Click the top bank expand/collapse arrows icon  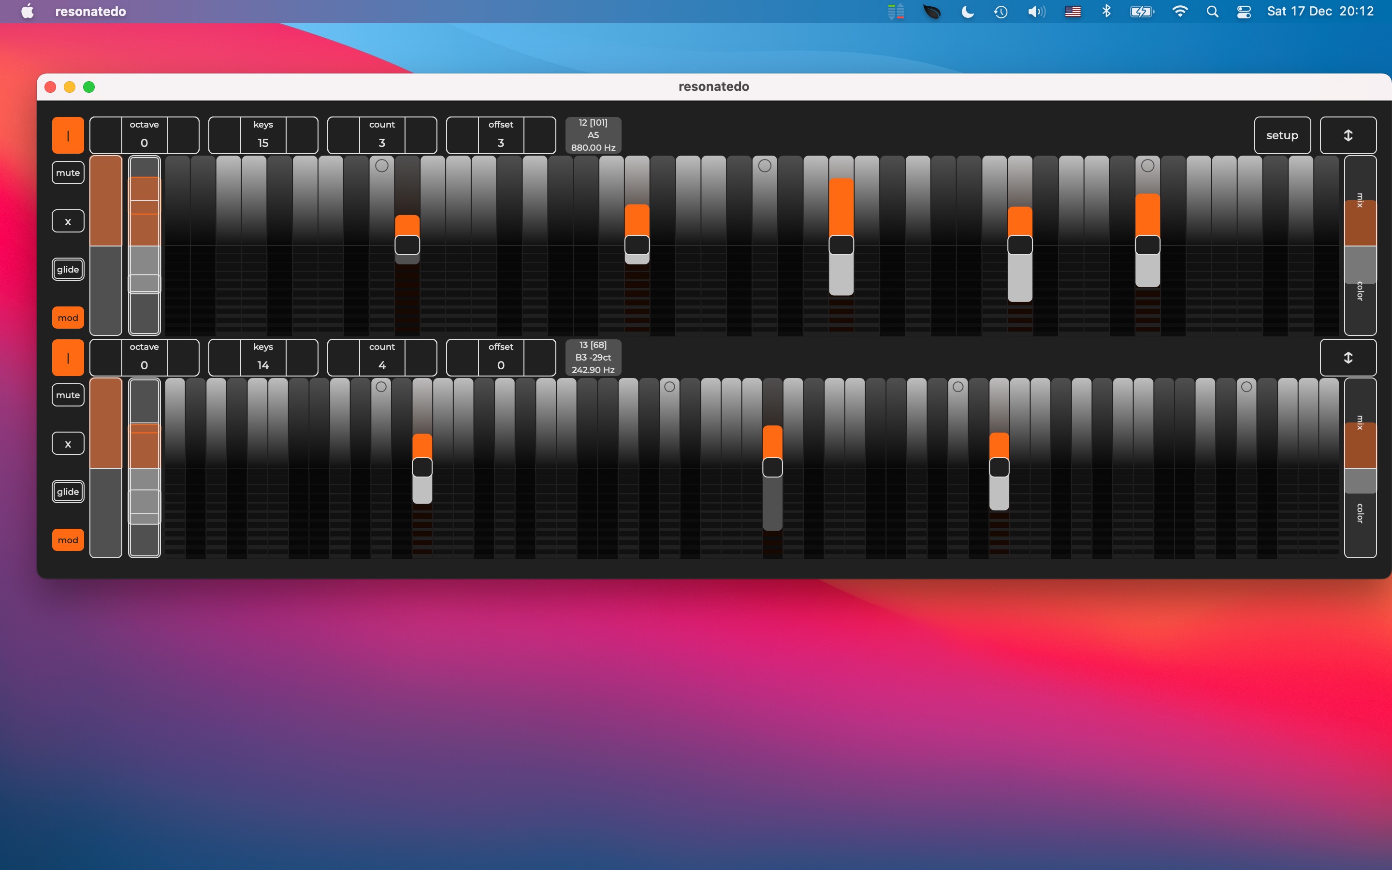1348,135
